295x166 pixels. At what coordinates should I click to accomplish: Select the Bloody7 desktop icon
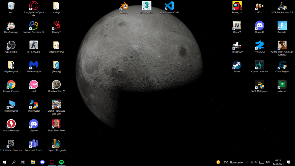coord(56,27)
